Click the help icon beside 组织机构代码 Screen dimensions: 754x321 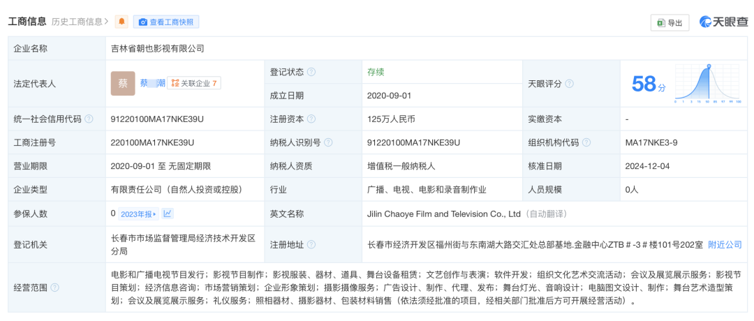coord(586,143)
